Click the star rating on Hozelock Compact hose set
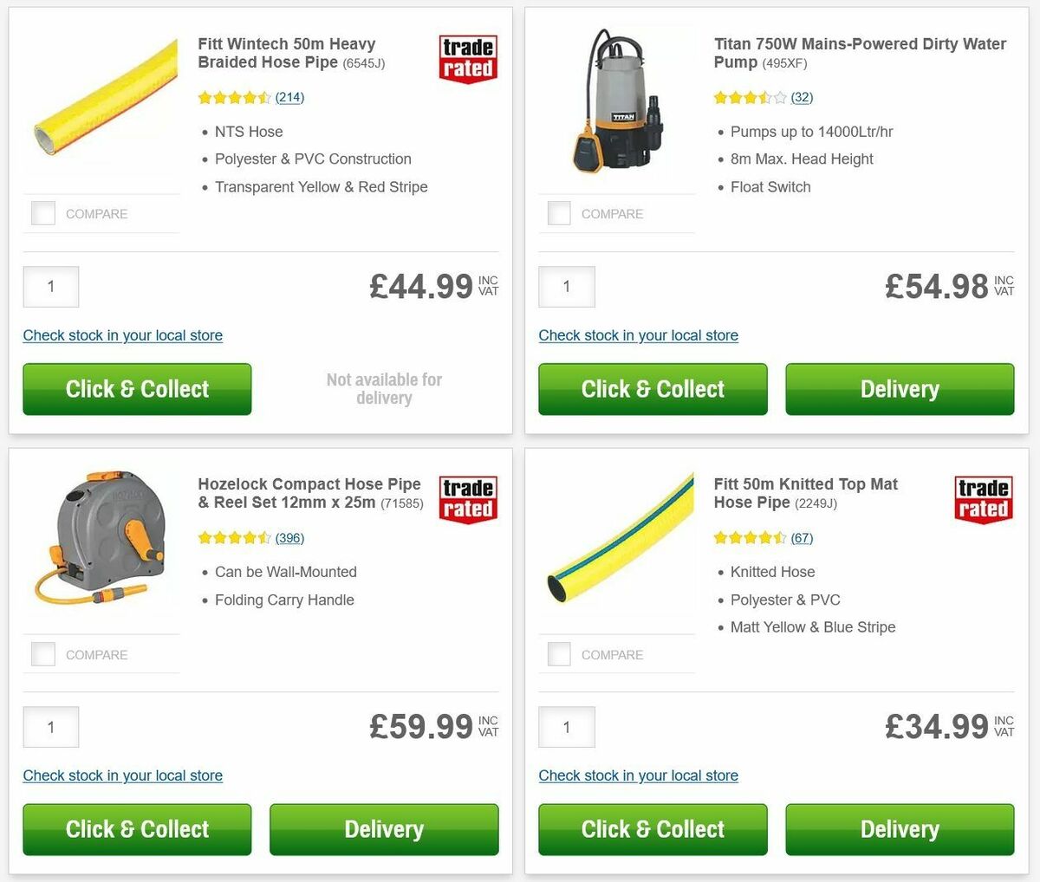The height and width of the screenshot is (882, 1040). pos(234,538)
